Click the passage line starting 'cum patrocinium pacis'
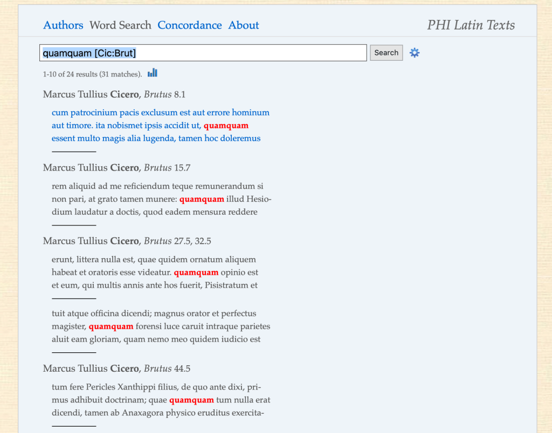The height and width of the screenshot is (433, 552). [x=160, y=112]
